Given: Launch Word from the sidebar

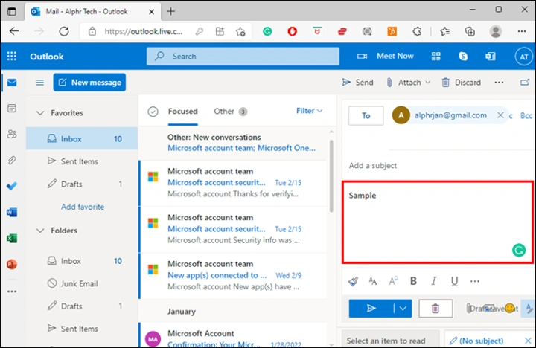Looking at the screenshot, I should pos(12,212).
